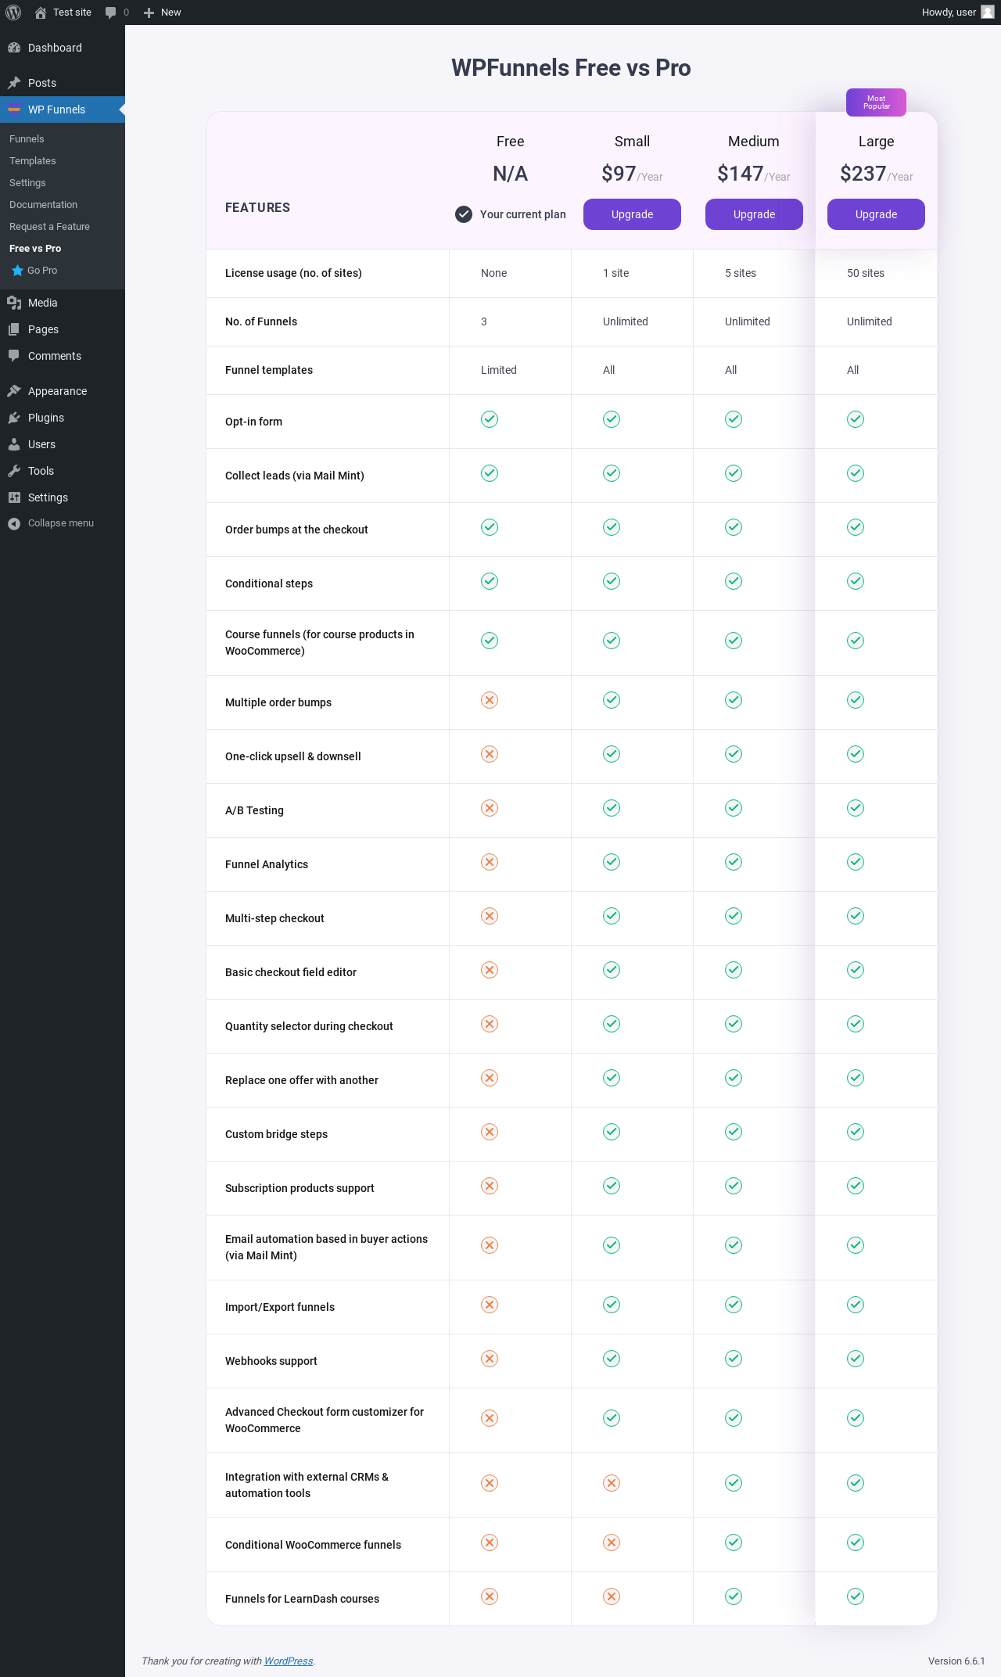Click the Plugins icon in sidebar
Viewport: 1001px width, 1677px height.
tap(14, 418)
